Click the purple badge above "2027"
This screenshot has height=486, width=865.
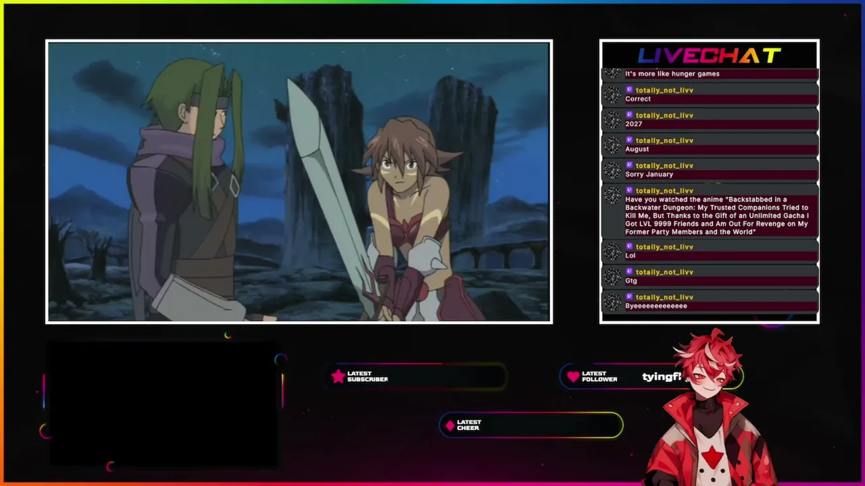click(629, 115)
